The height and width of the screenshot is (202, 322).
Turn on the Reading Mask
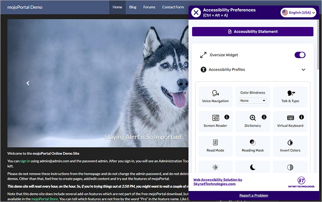coord(253,146)
